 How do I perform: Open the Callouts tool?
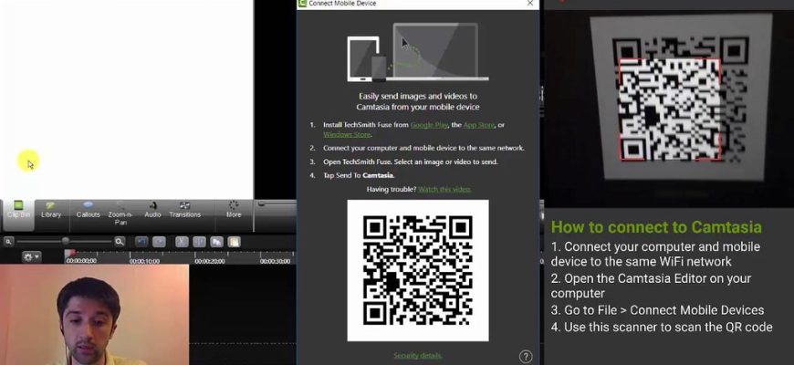click(x=89, y=209)
